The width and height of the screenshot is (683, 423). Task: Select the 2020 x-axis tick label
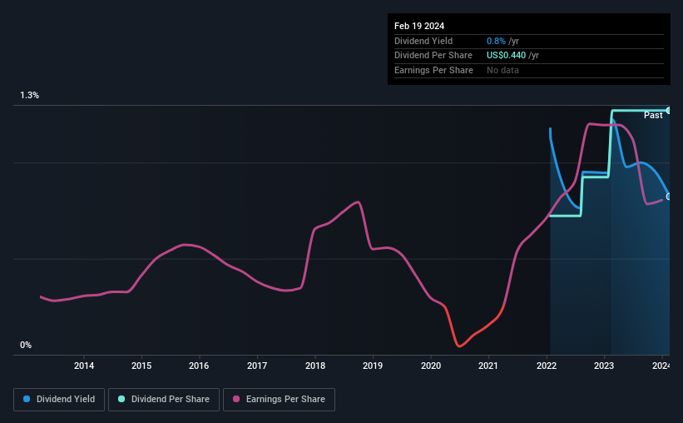(x=431, y=366)
